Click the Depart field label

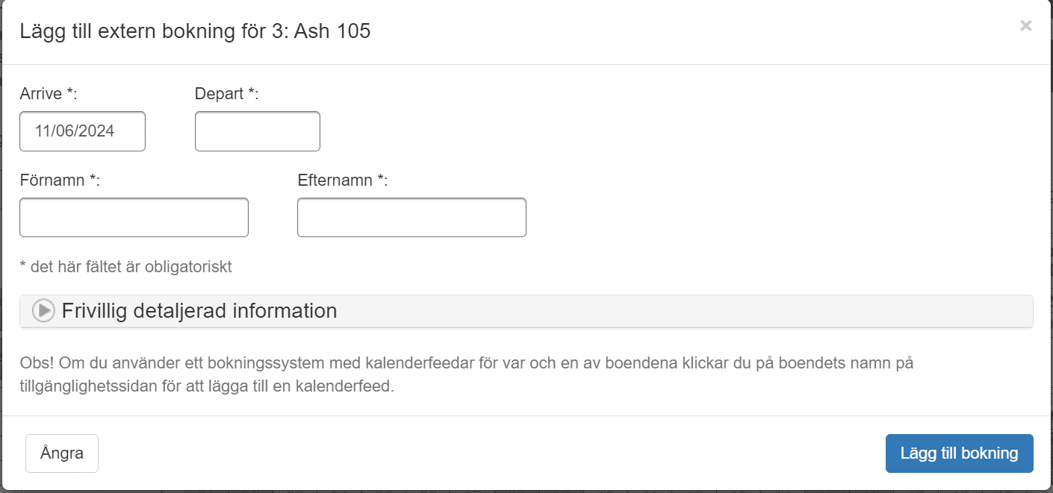pyautogui.click(x=227, y=94)
